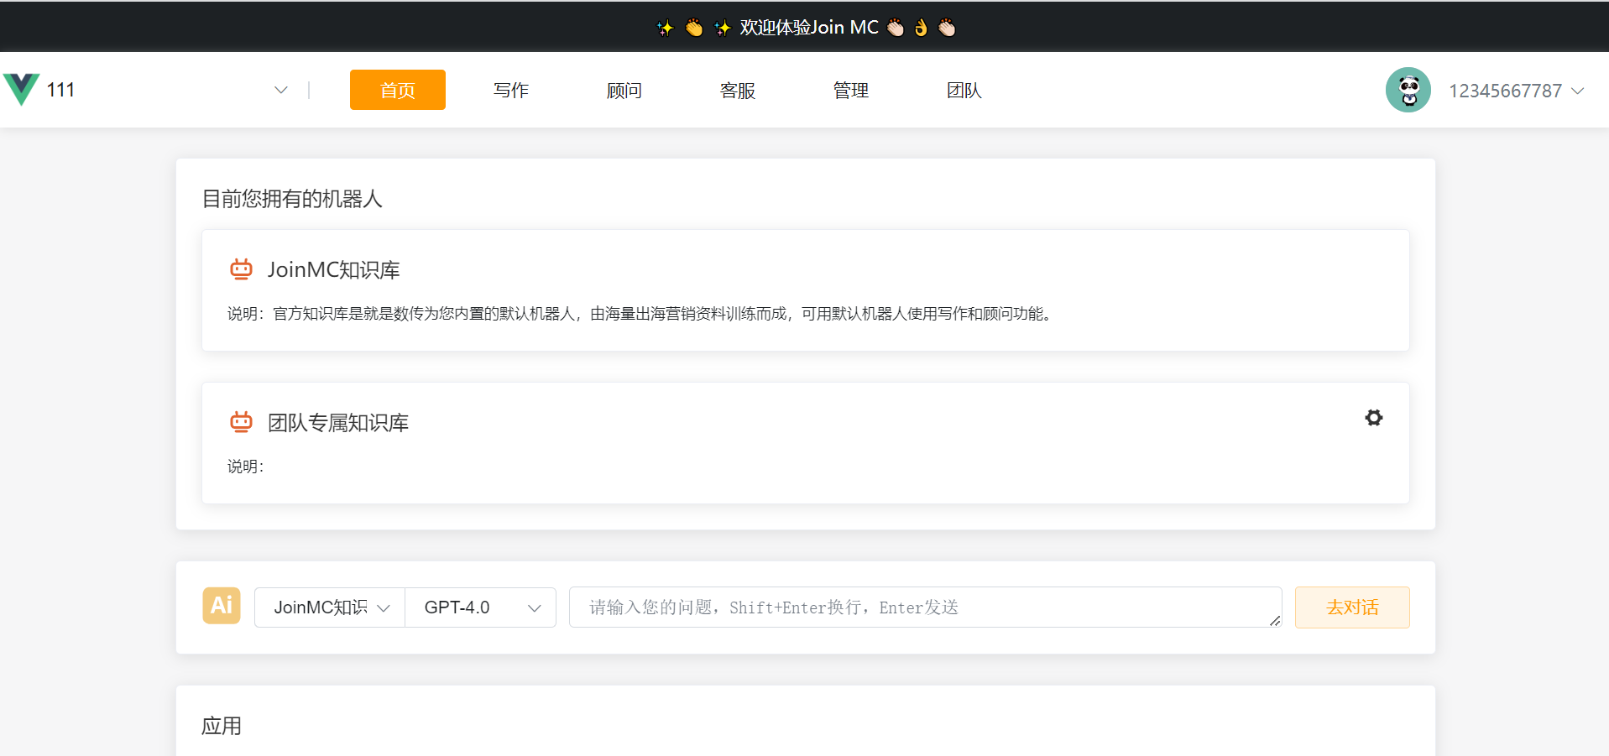Select the JoinMC知识库 robot card
The height and width of the screenshot is (756, 1609).
(805, 290)
